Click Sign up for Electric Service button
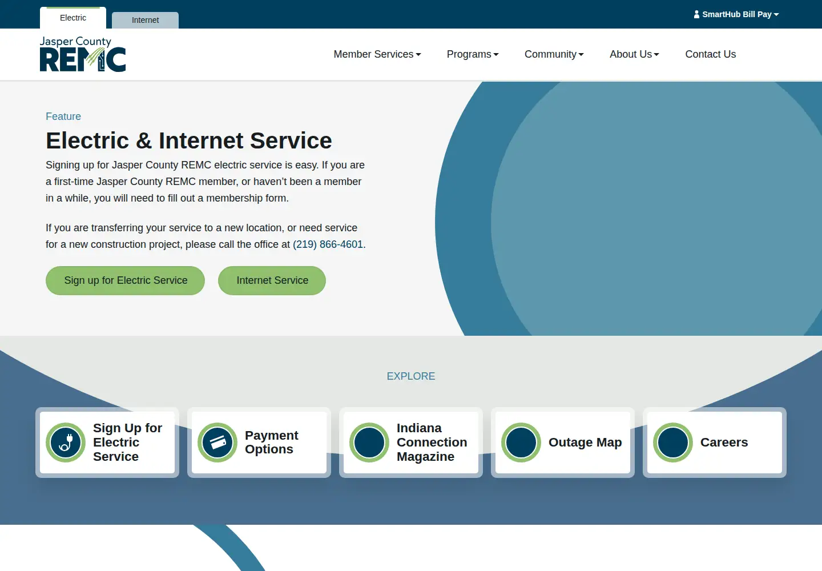The image size is (822, 571). coord(126,280)
